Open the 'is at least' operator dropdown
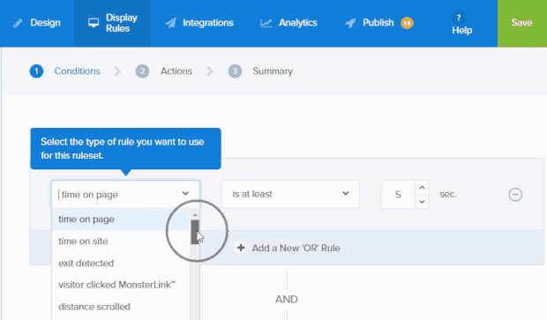The image size is (547, 320). (290, 194)
